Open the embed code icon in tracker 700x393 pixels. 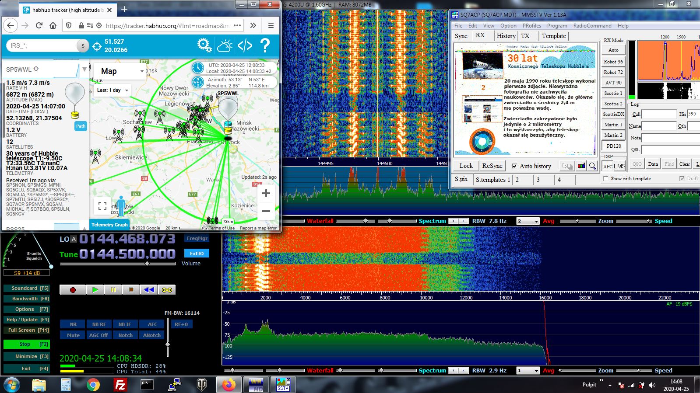click(x=245, y=45)
